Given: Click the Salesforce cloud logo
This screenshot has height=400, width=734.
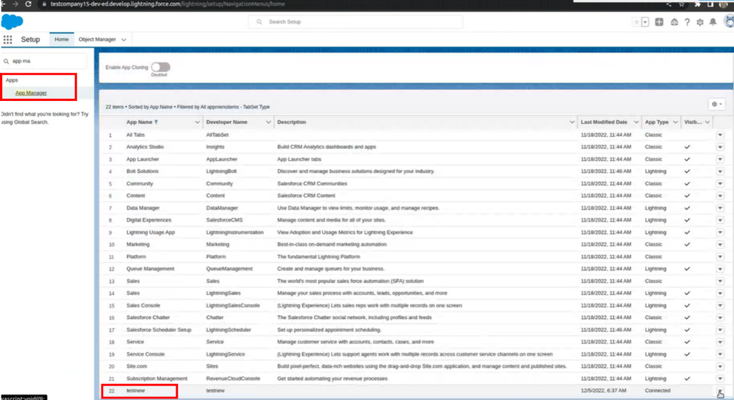Looking at the screenshot, I should [x=12, y=22].
